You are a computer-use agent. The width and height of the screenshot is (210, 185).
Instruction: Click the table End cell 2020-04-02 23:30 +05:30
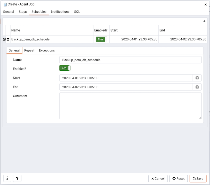183,39
